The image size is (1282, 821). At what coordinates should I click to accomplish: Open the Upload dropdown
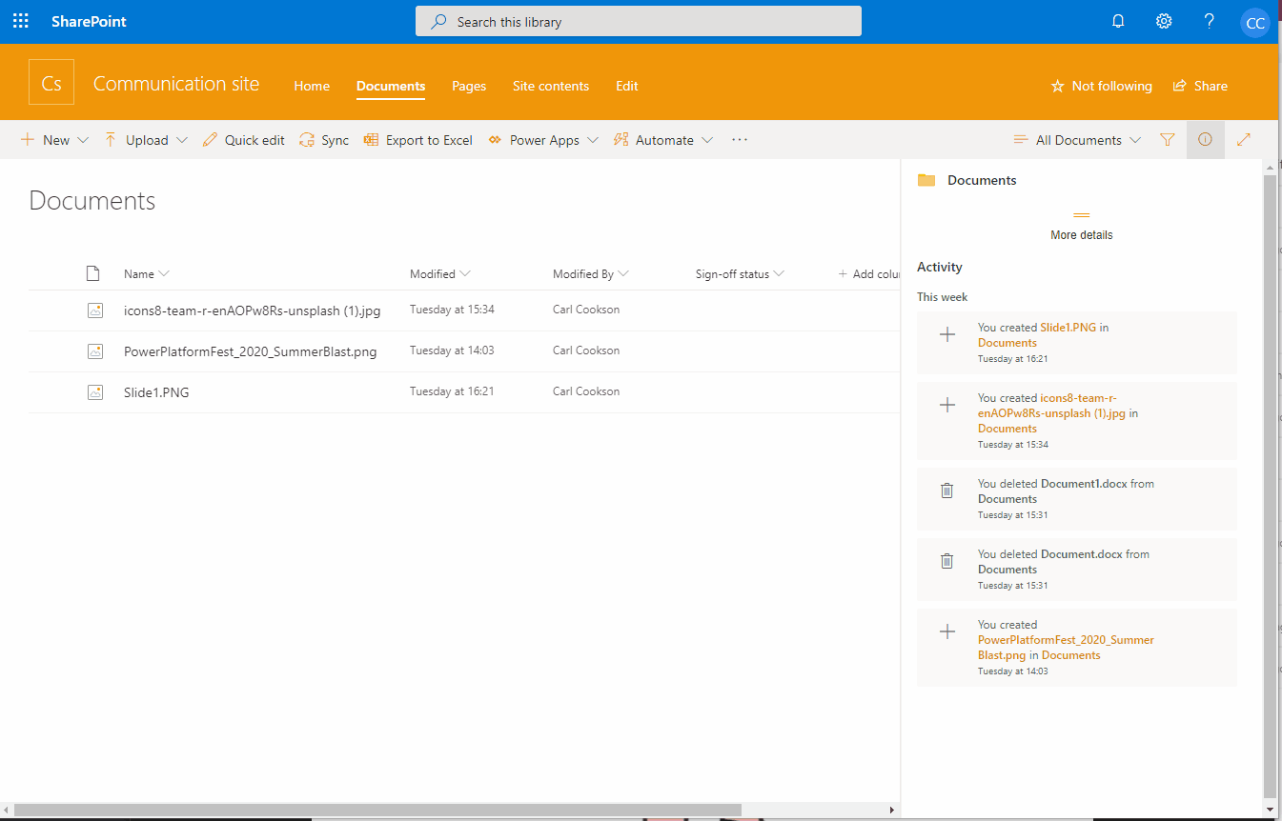(x=146, y=140)
